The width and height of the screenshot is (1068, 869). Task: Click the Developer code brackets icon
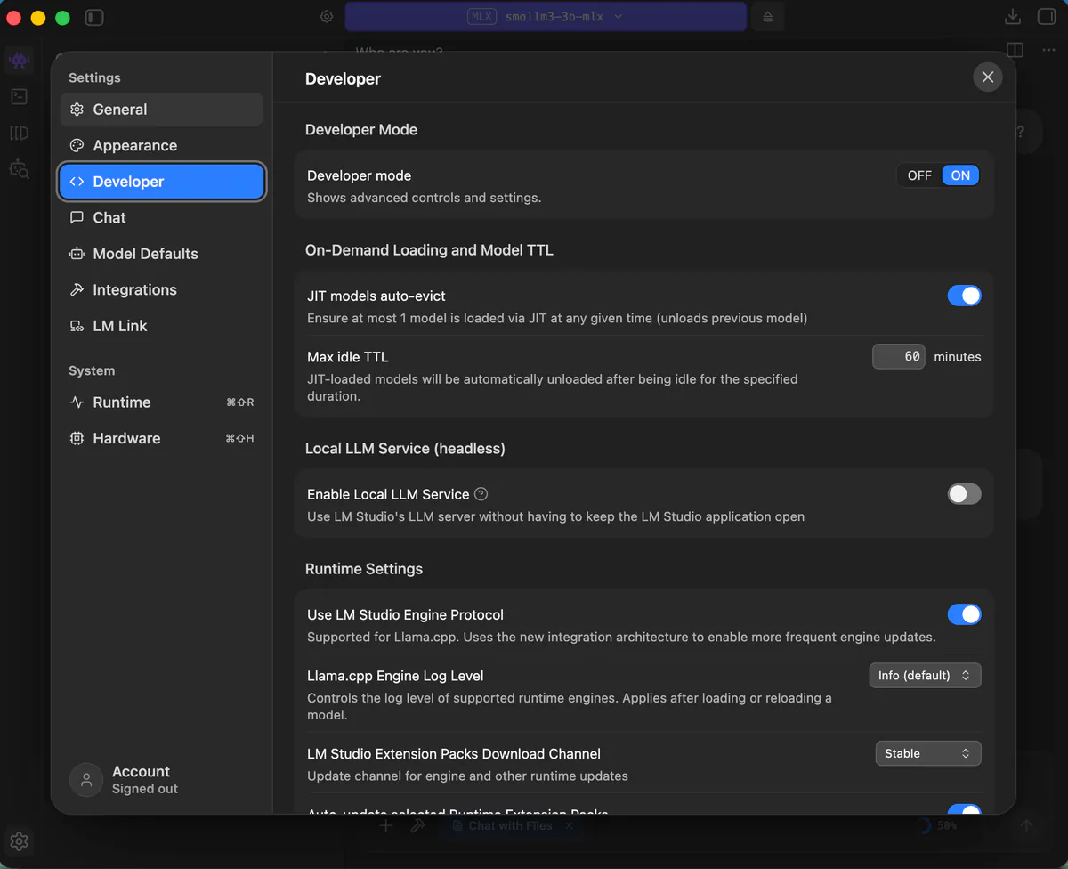point(77,182)
